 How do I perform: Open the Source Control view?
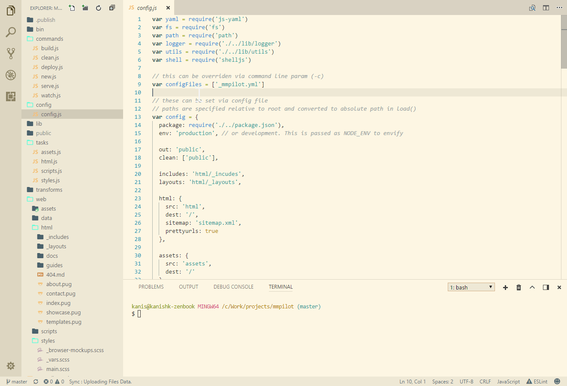point(11,53)
